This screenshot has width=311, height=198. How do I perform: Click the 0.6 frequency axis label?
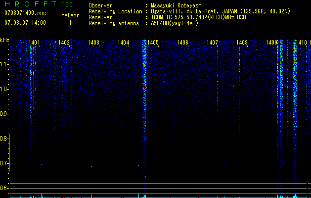click(x=3, y=188)
